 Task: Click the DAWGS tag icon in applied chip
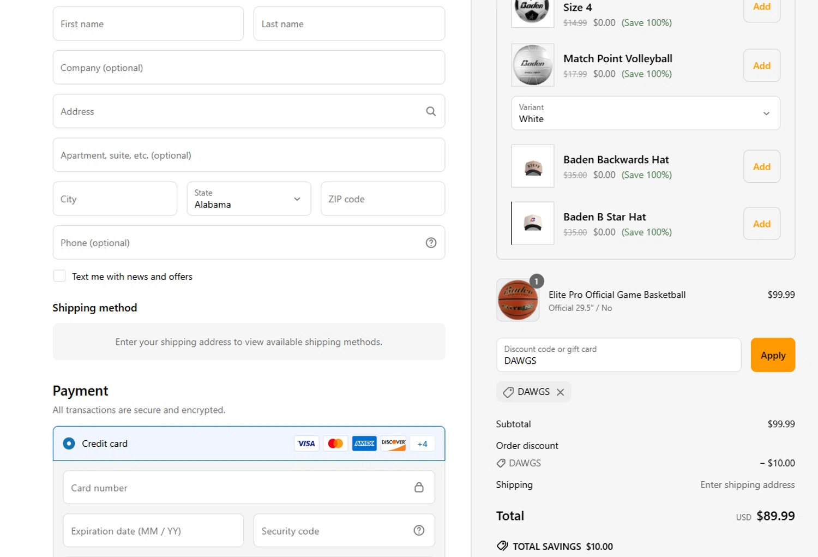coord(508,392)
